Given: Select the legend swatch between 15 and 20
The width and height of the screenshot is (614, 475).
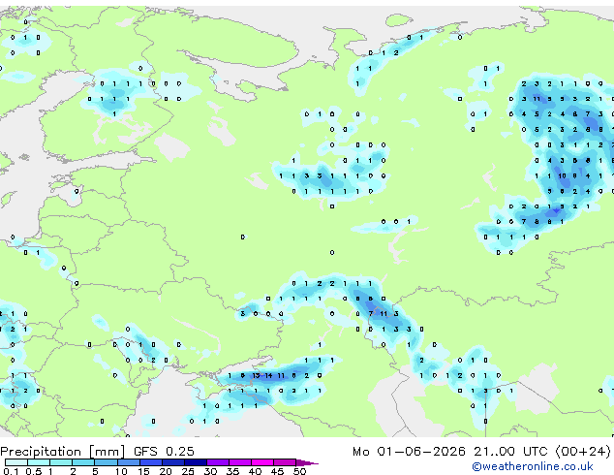Looking at the screenshot, I should click(x=150, y=462).
